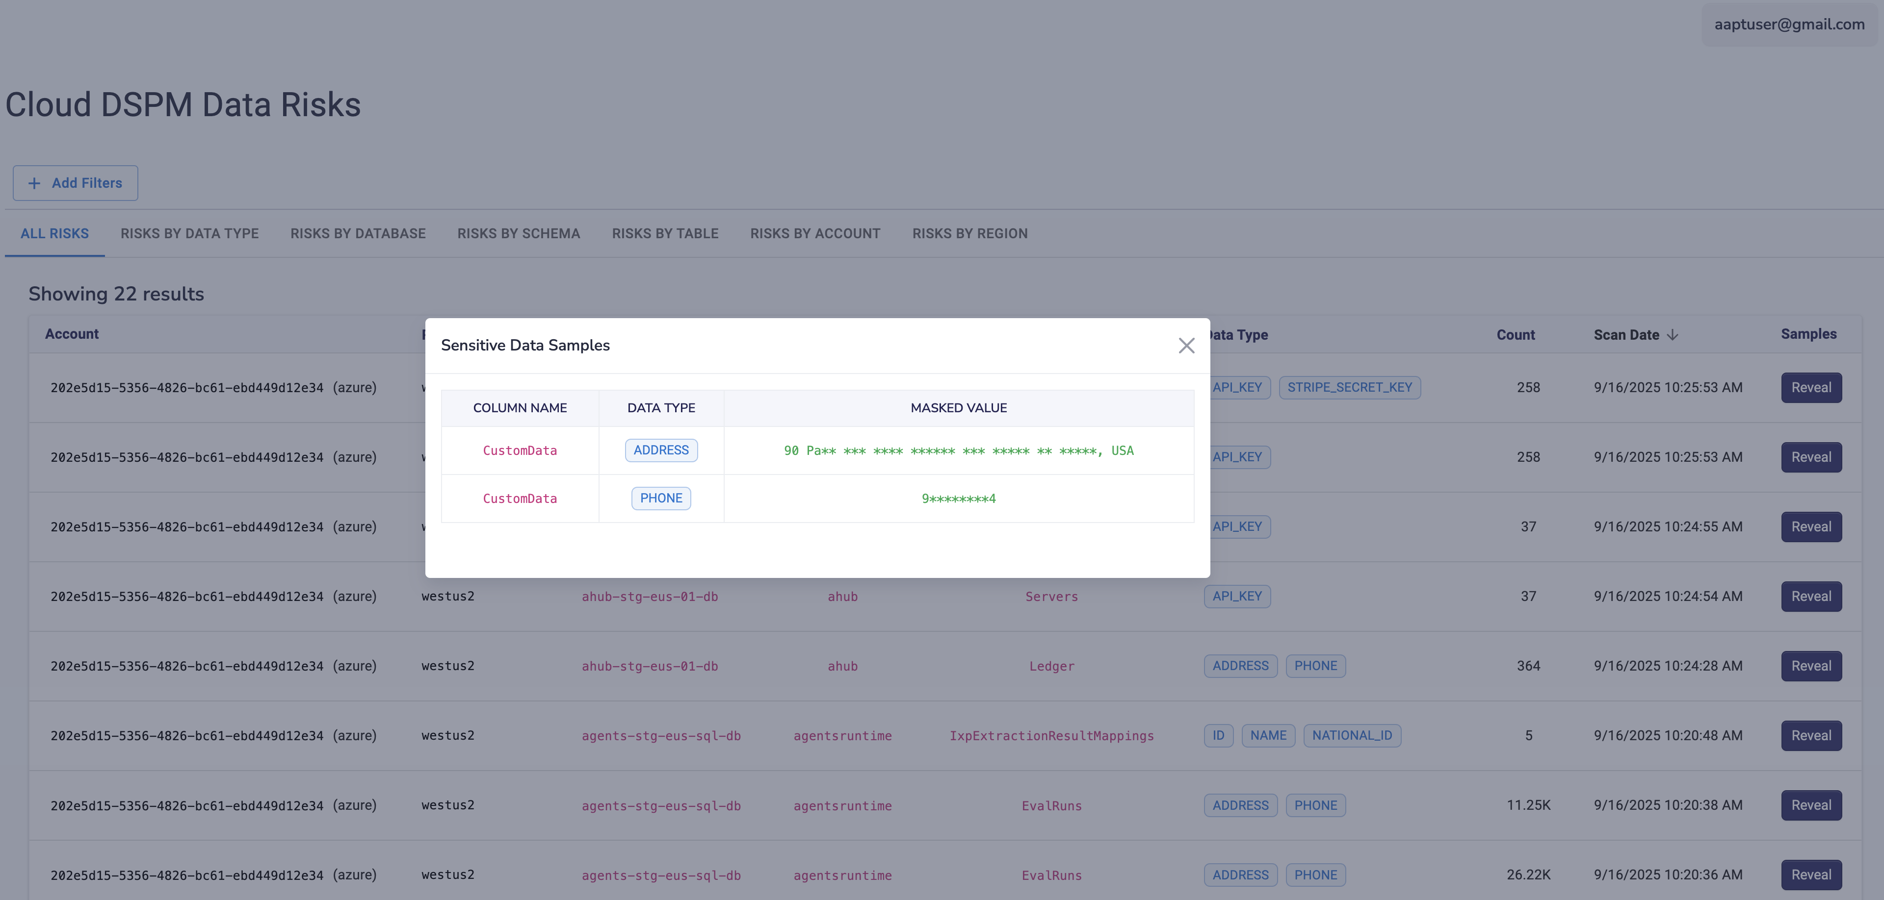Click the NATIONAL_ID data type tag
This screenshot has width=1884, height=900.
[1352, 736]
